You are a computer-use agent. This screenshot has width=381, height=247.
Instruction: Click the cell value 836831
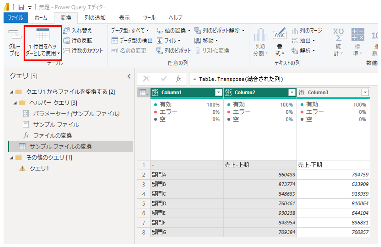pyautogui.click(x=333, y=223)
